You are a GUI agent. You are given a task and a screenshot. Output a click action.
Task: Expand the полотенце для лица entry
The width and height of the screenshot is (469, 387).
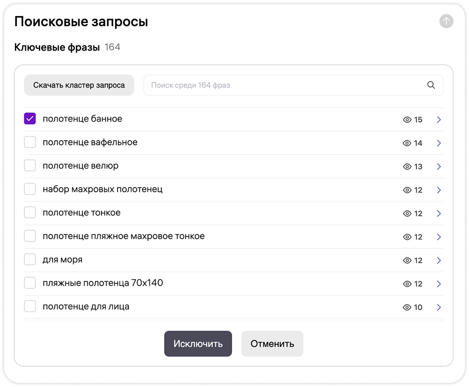(439, 307)
